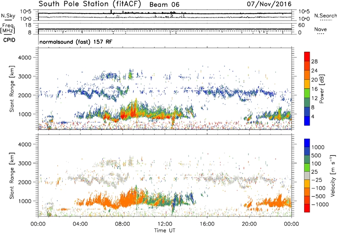Click the 'N.Search' legend label

coord(325,16)
